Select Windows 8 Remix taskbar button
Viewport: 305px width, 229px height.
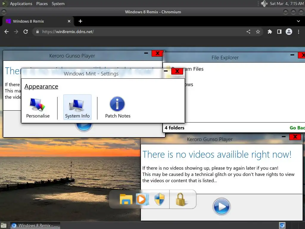(x=35, y=225)
